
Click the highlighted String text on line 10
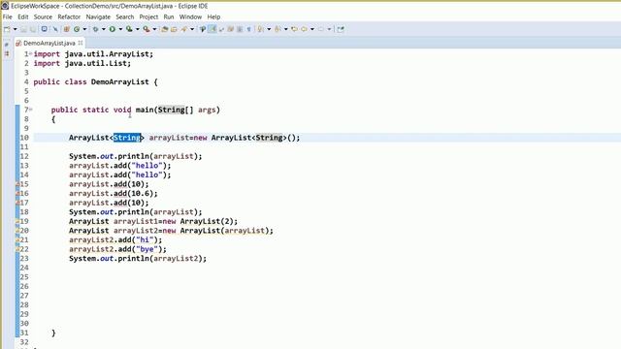point(127,138)
